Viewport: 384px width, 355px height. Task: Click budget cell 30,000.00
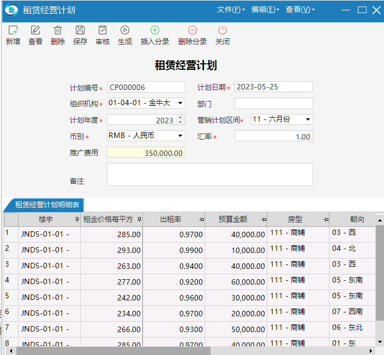pyautogui.click(x=236, y=297)
